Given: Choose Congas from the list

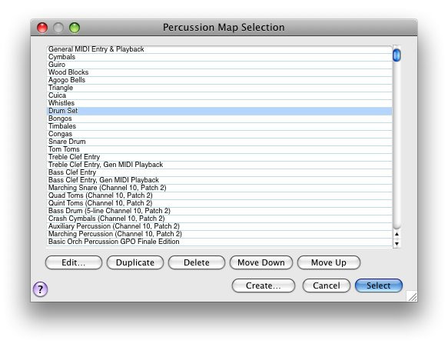Looking at the screenshot, I should pos(220,135).
